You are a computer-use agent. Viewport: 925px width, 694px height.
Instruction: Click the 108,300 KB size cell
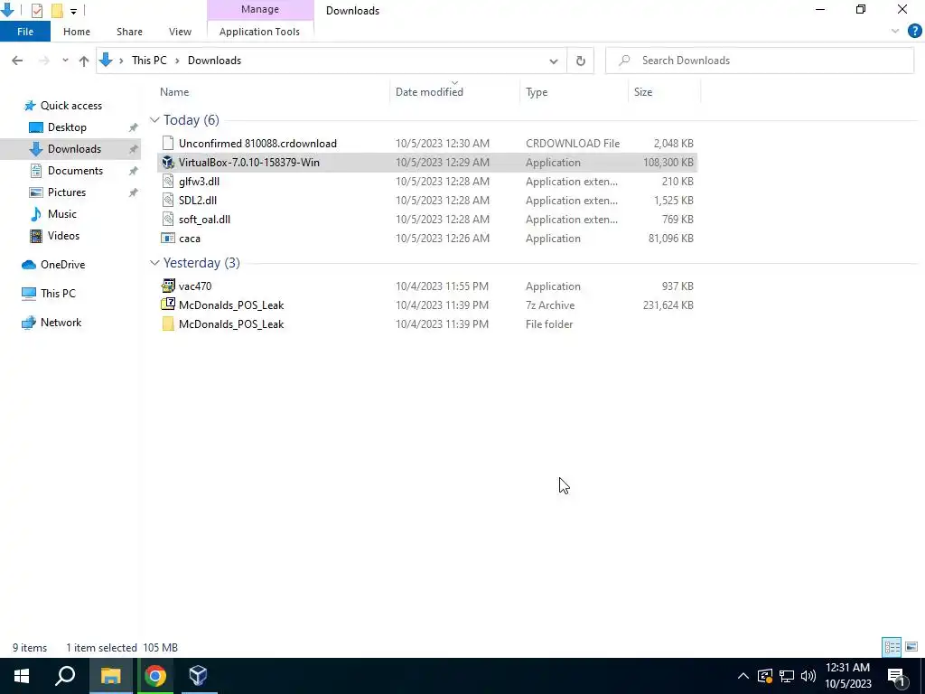[668, 163]
